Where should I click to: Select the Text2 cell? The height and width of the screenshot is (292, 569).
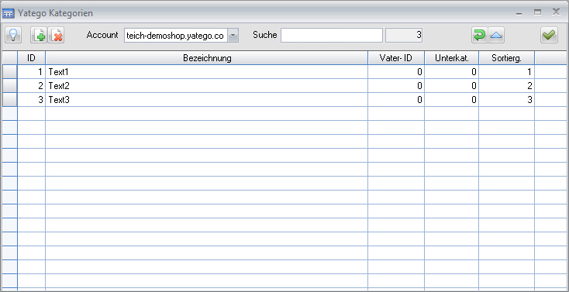click(207, 86)
